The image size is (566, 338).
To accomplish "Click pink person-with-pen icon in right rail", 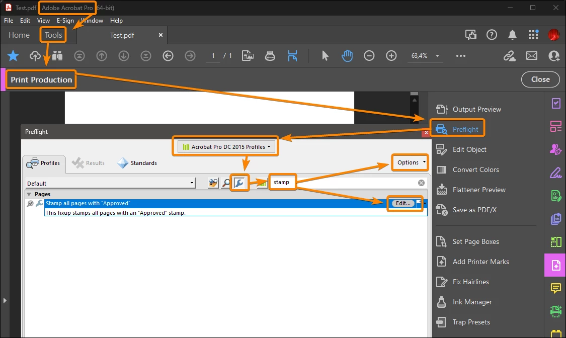I will [556, 149].
